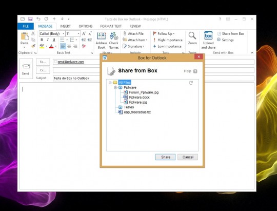Apply red font color
Image resolution: width=277 pixels, height=211 pixels.
(x=51, y=46)
